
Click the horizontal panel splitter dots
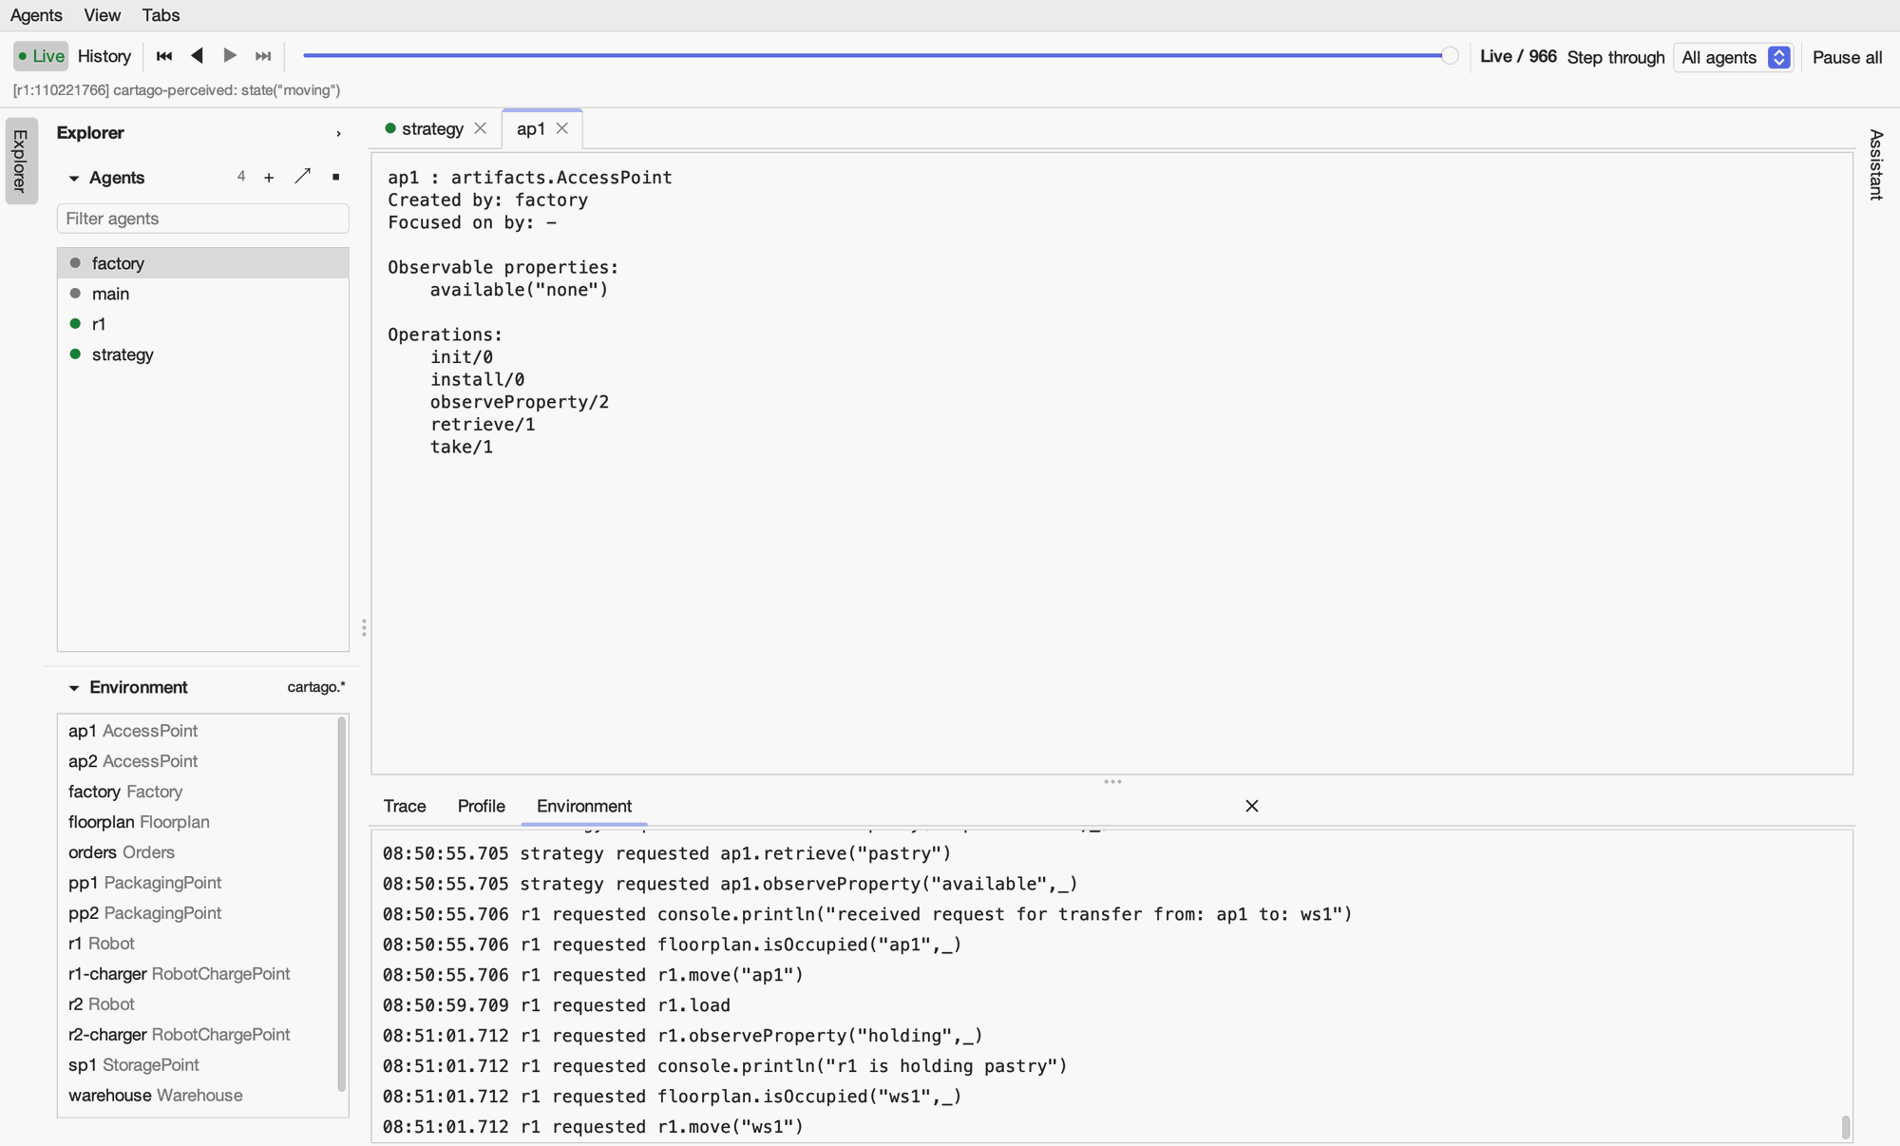click(1112, 782)
